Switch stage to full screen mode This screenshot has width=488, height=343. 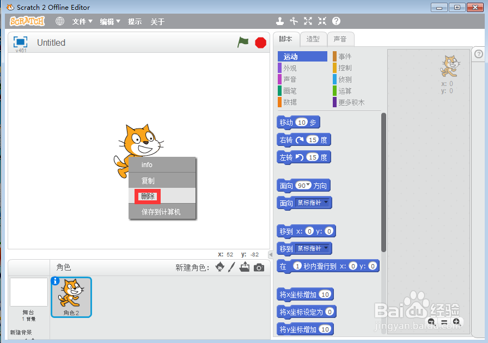pyautogui.click(x=20, y=42)
